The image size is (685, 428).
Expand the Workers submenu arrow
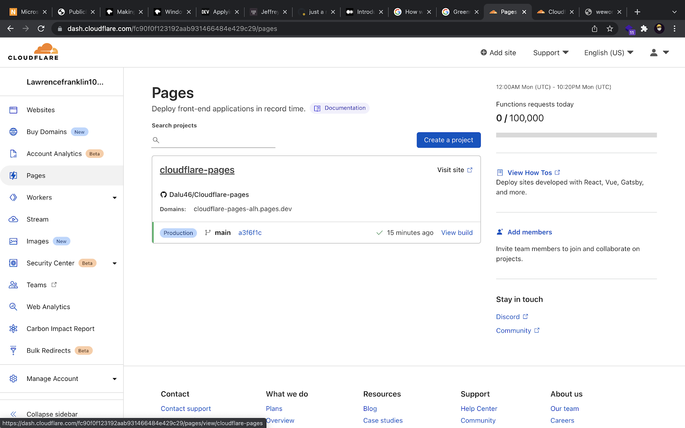115,198
